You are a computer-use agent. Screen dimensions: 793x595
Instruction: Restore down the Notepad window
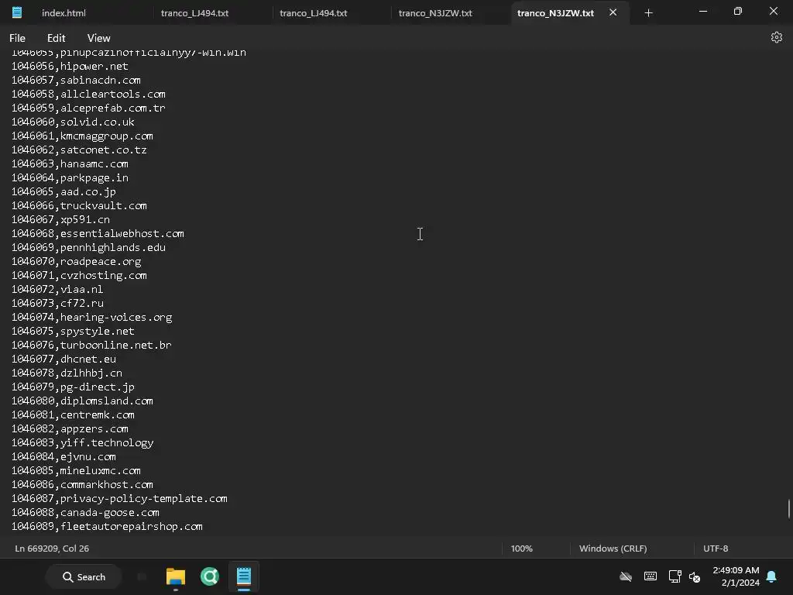(738, 12)
